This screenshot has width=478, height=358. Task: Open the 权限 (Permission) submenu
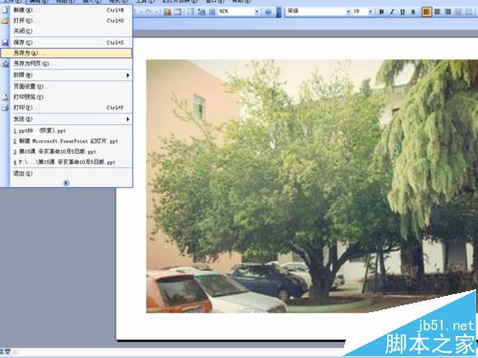[x=66, y=75]
